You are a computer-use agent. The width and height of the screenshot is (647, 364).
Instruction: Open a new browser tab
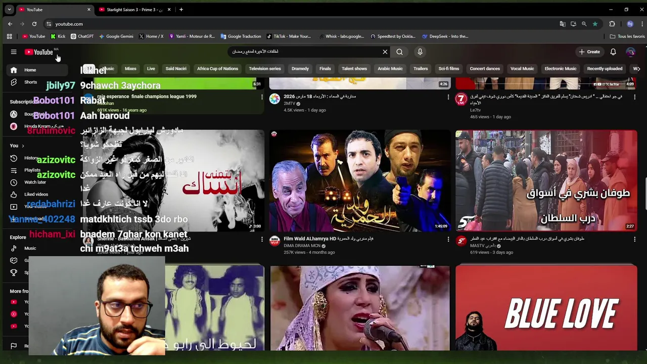(181, 10)
